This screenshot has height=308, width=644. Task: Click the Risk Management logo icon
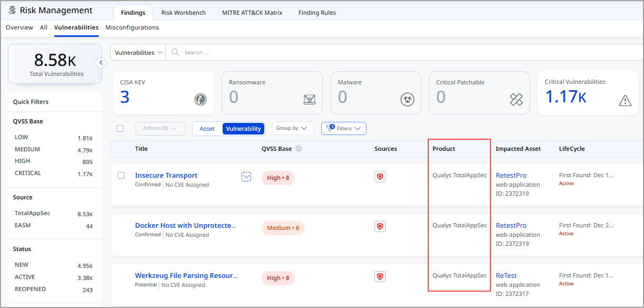pyautogui.click(x=12, y=10)
